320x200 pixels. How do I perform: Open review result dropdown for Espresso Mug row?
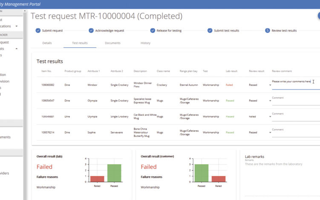click(x=270, y=101)
